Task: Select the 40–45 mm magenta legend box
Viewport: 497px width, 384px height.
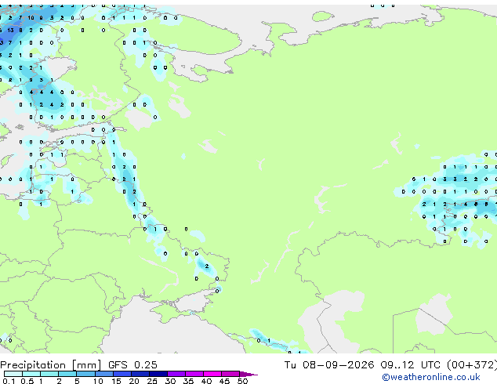Action: pos(212,374)
